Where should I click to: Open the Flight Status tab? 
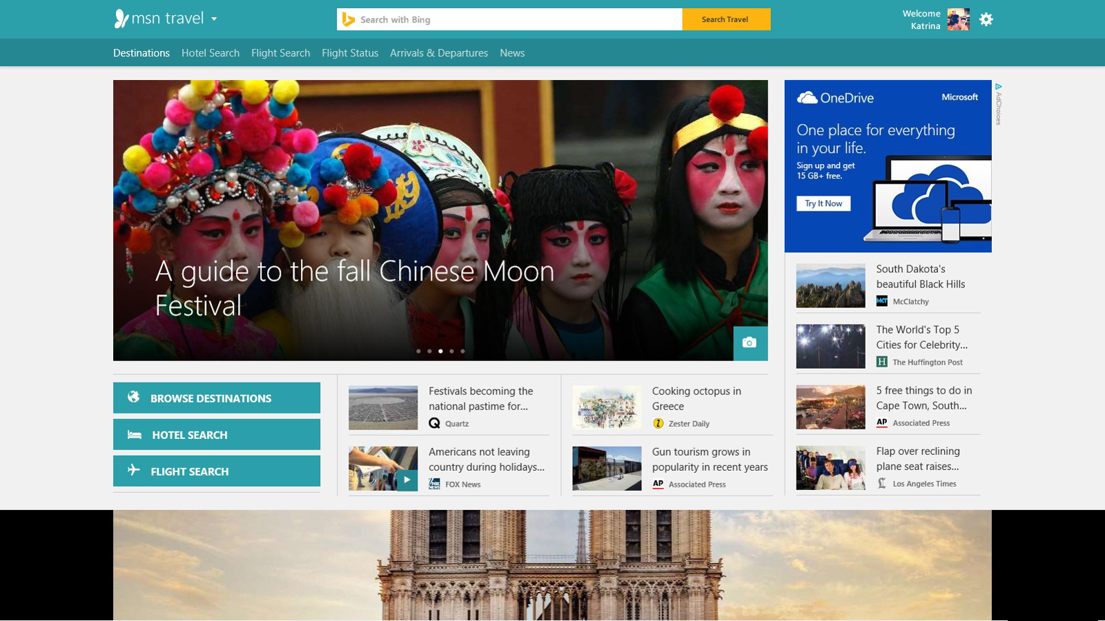[x=350, y=53]
